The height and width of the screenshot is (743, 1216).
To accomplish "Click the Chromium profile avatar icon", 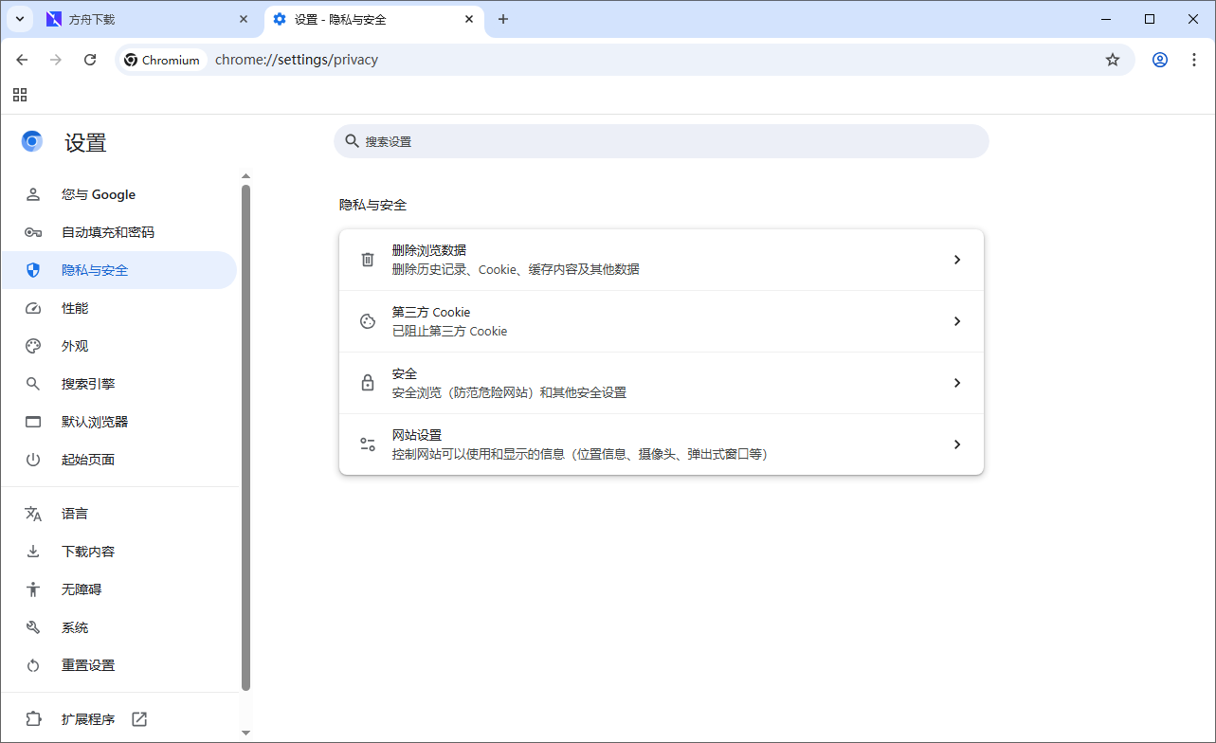I will point(1159,59).
